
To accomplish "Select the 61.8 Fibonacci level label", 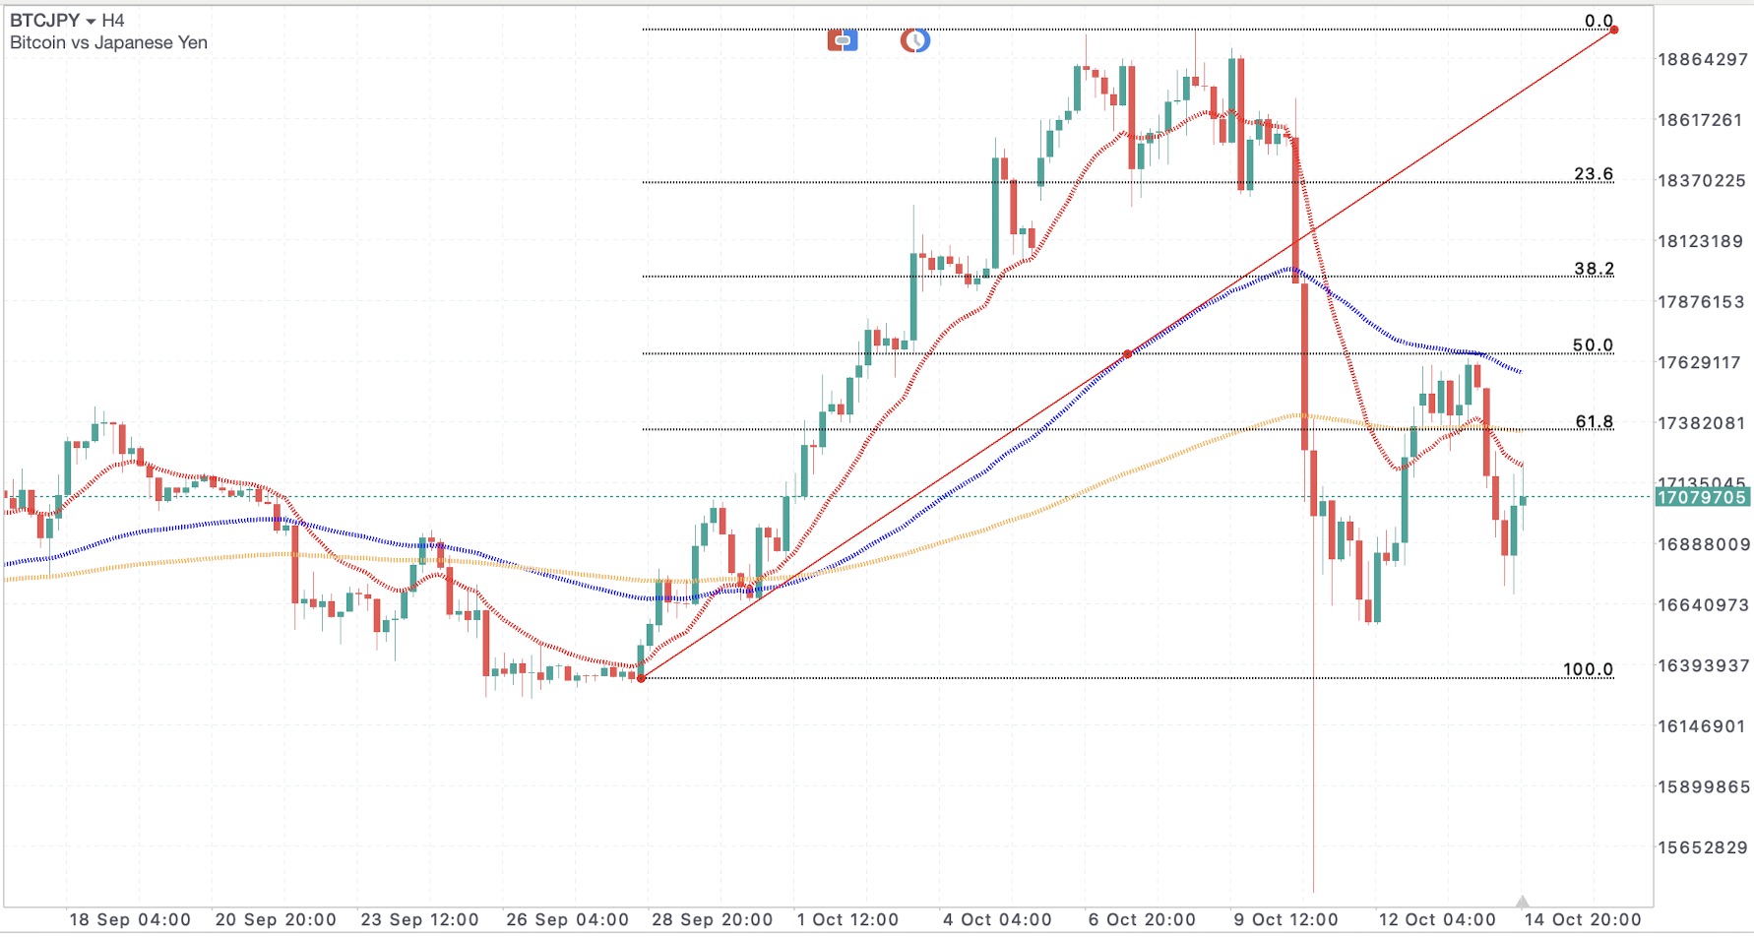I will pos(1594,422).
